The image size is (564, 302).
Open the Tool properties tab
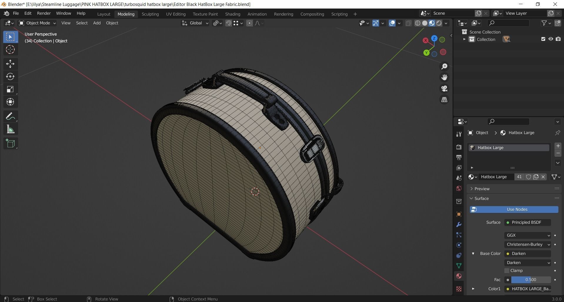[459, 134]
